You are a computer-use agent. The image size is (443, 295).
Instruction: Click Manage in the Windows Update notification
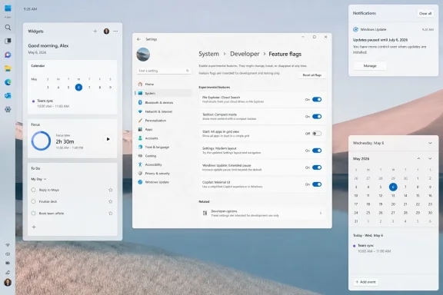click(x=370, y=66)
